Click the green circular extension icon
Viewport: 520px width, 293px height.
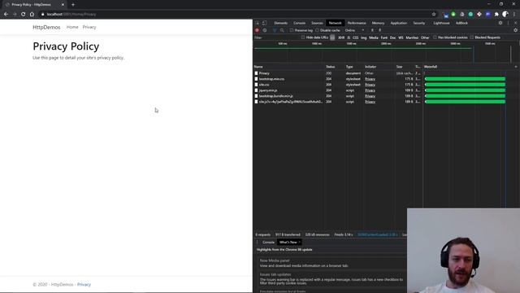(453, 15)
